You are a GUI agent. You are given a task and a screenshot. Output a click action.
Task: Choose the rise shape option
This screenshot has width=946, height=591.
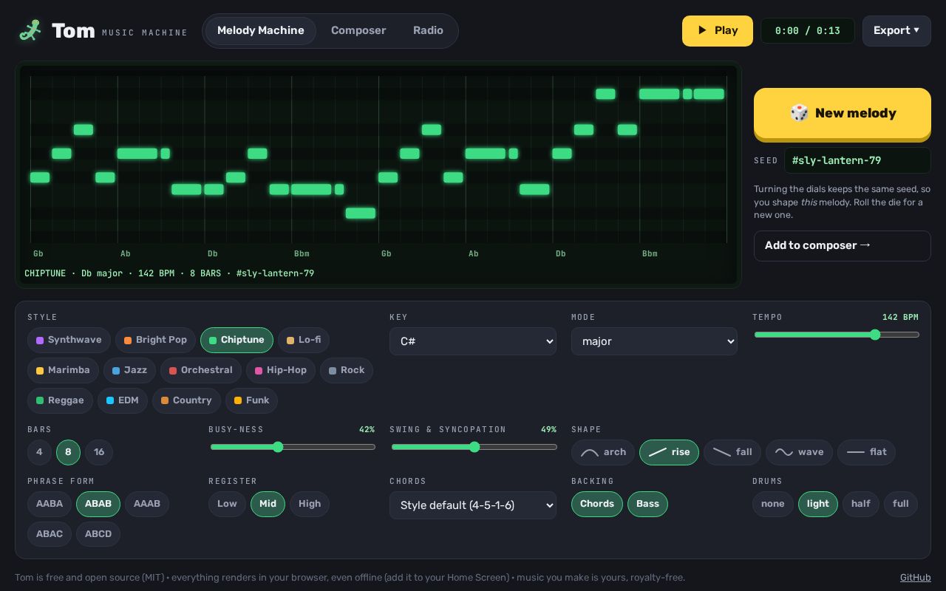[x=669, y=452]
